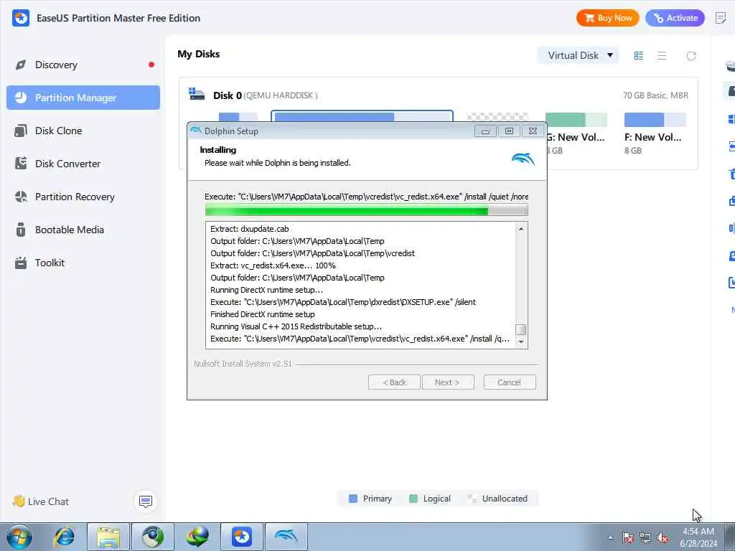Click the Primary legend color swatch
This screenshot has width=735, height=551.
coord(353,499)
